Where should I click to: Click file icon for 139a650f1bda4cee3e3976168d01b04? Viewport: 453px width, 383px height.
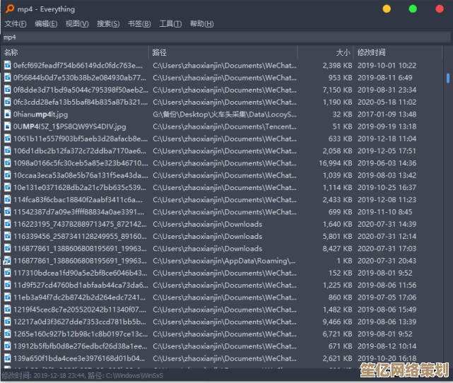click(x=8, y=358)
